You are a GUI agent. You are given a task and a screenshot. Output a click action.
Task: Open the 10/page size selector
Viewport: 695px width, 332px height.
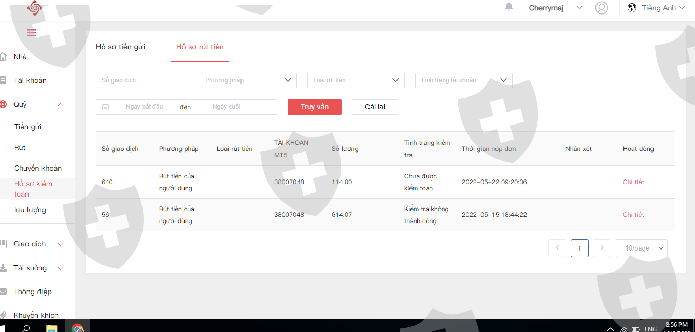(x=642, y=248)
